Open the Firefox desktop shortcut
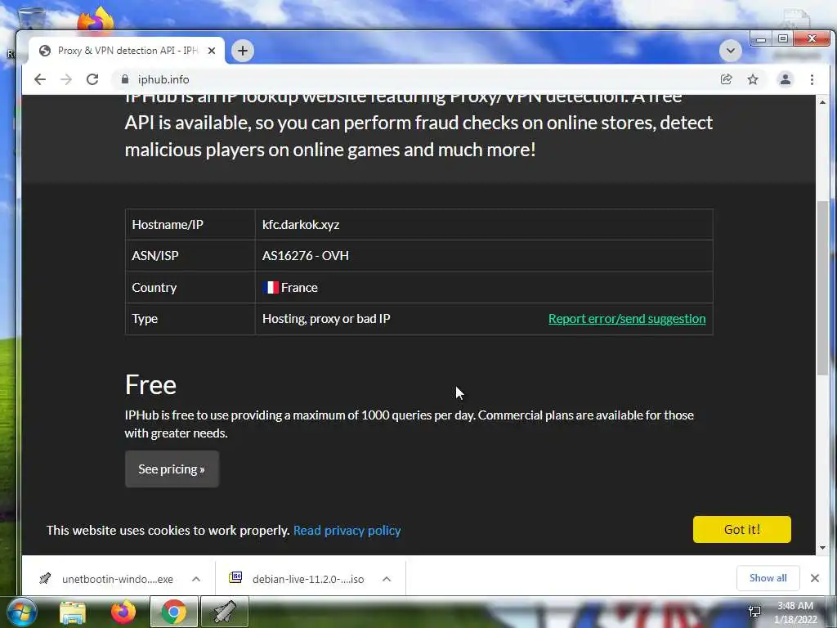Viewport: 837px width, 628px height. pos(96,20)
